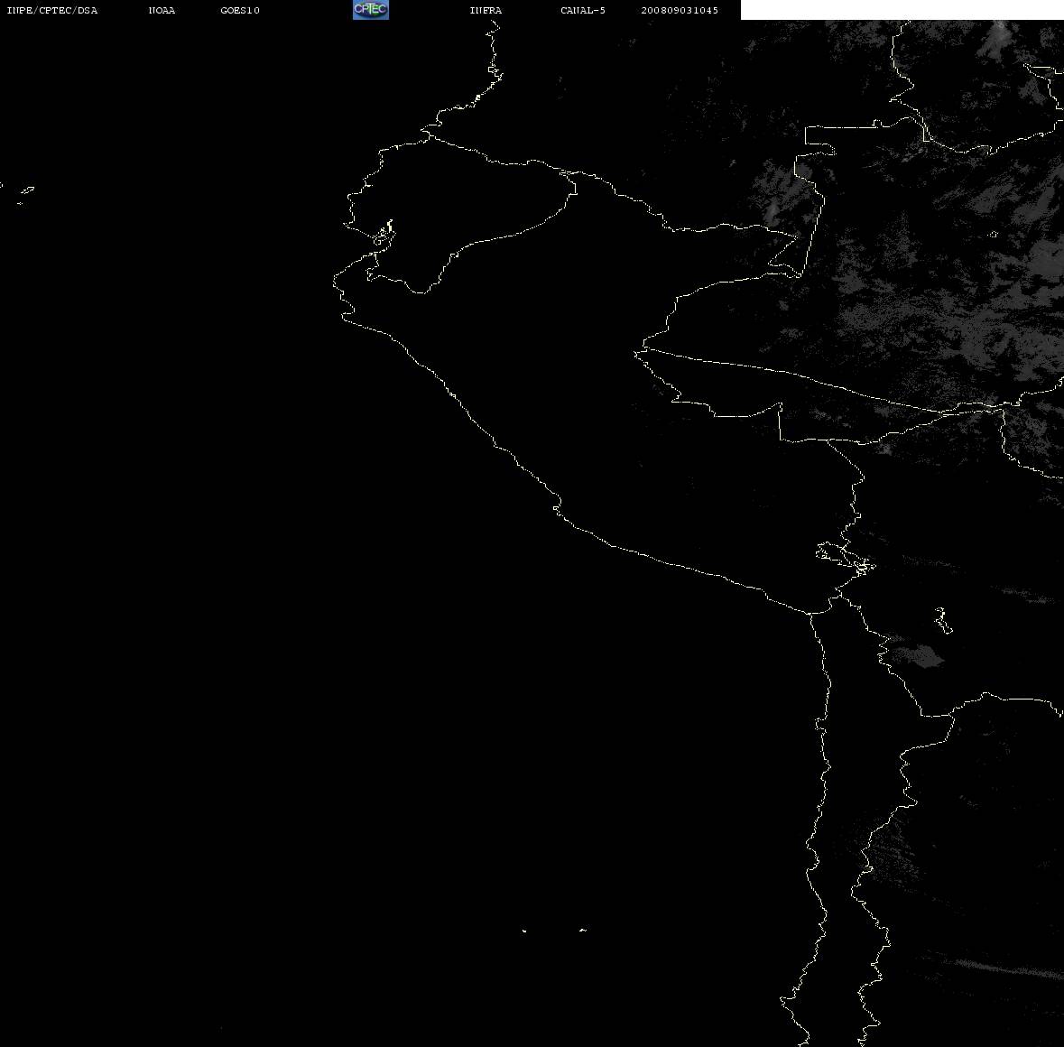Click the INFRA label in the header
This screenshot has width=1064, height=1047.
pyautogui.click(x=486, y=10)
